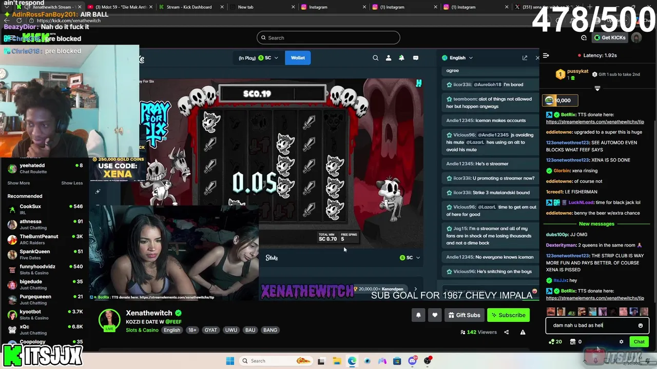Screen dimensions: 657x369
Task: Open TheBurntPeanut ARC Raiders channel
Action: tap(44, 239)
